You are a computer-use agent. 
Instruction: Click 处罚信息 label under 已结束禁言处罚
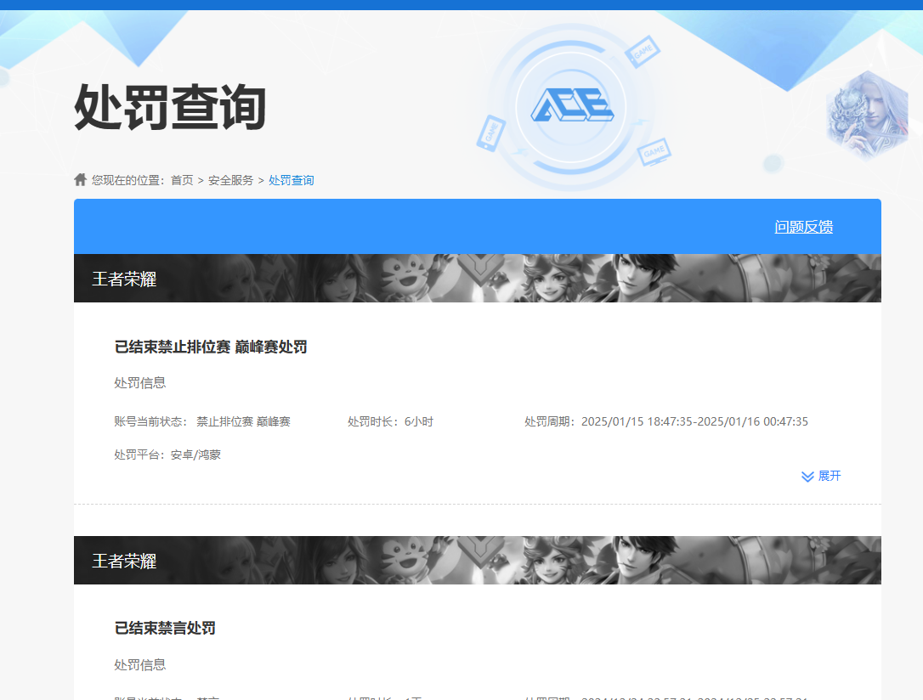pyautogui.click(x=140, y=664)
